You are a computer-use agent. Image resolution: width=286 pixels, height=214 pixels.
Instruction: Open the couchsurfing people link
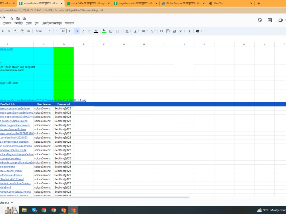17,154
